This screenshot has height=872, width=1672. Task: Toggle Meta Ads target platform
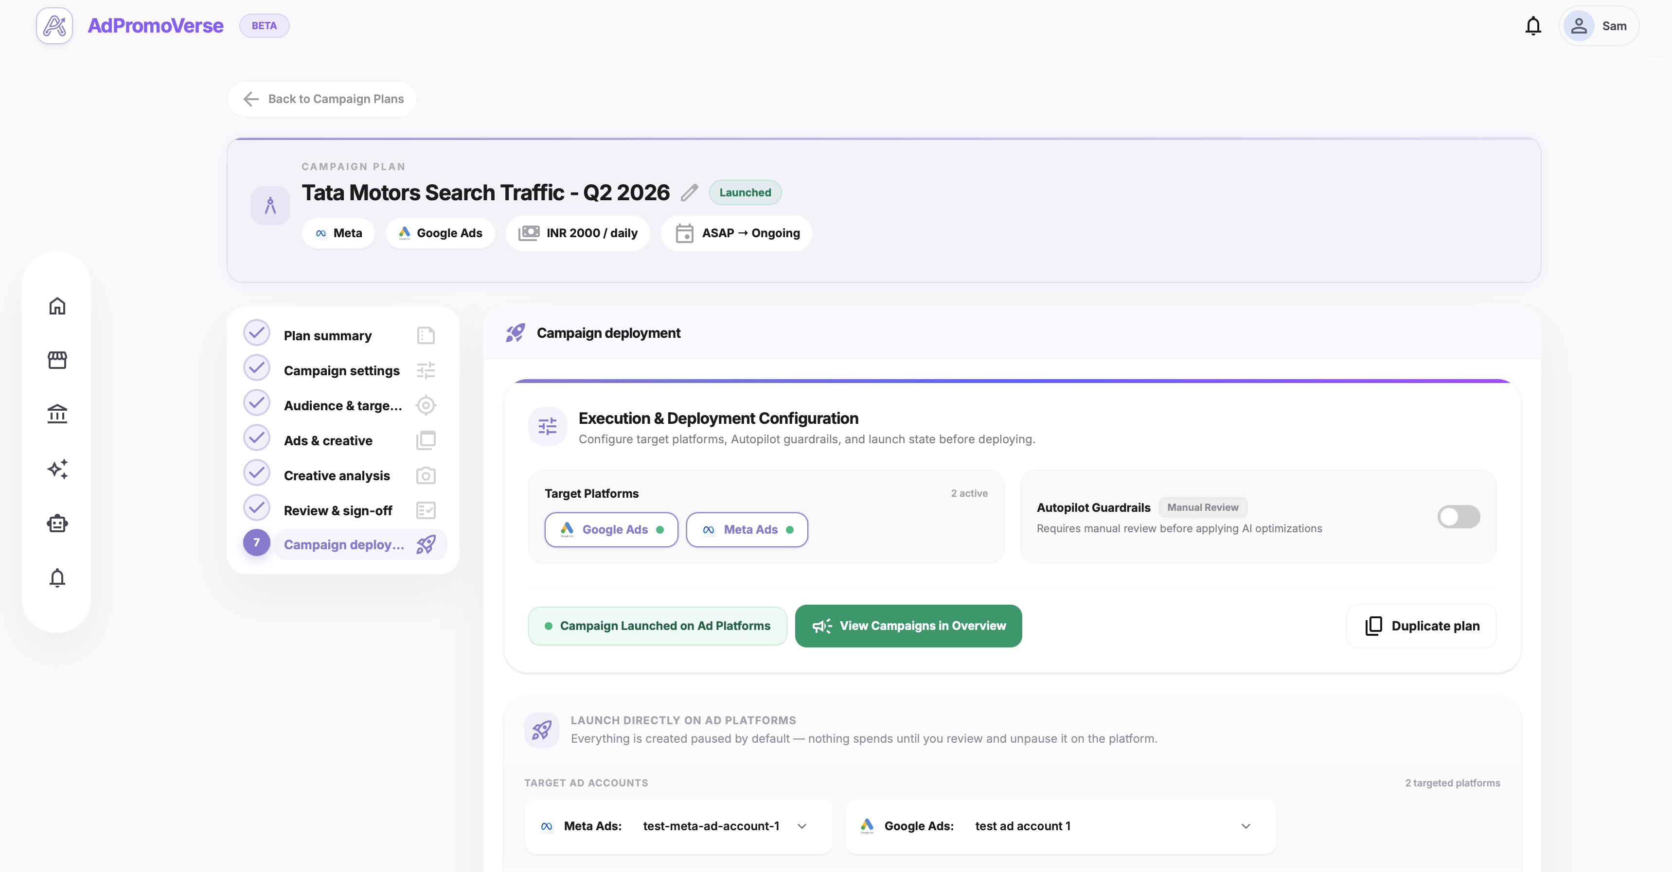747,529
